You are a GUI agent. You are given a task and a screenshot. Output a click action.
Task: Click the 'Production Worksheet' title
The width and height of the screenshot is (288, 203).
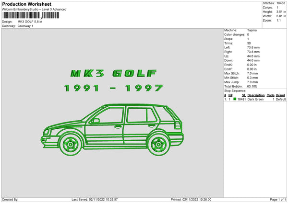coord(27,4)
